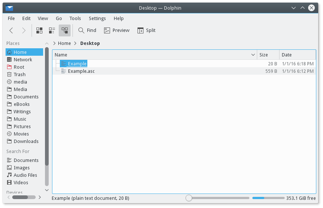The width and height of the screenshot is (323, 208).
Task: Switch to Icons view mode
Action: coord(39,30)
